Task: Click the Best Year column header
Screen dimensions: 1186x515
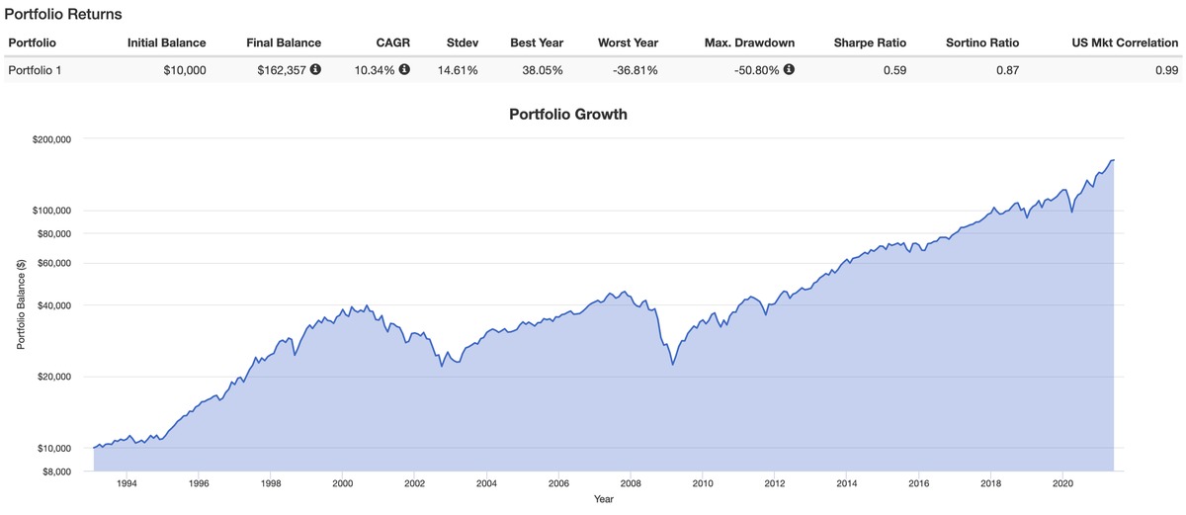Action: 537,43
